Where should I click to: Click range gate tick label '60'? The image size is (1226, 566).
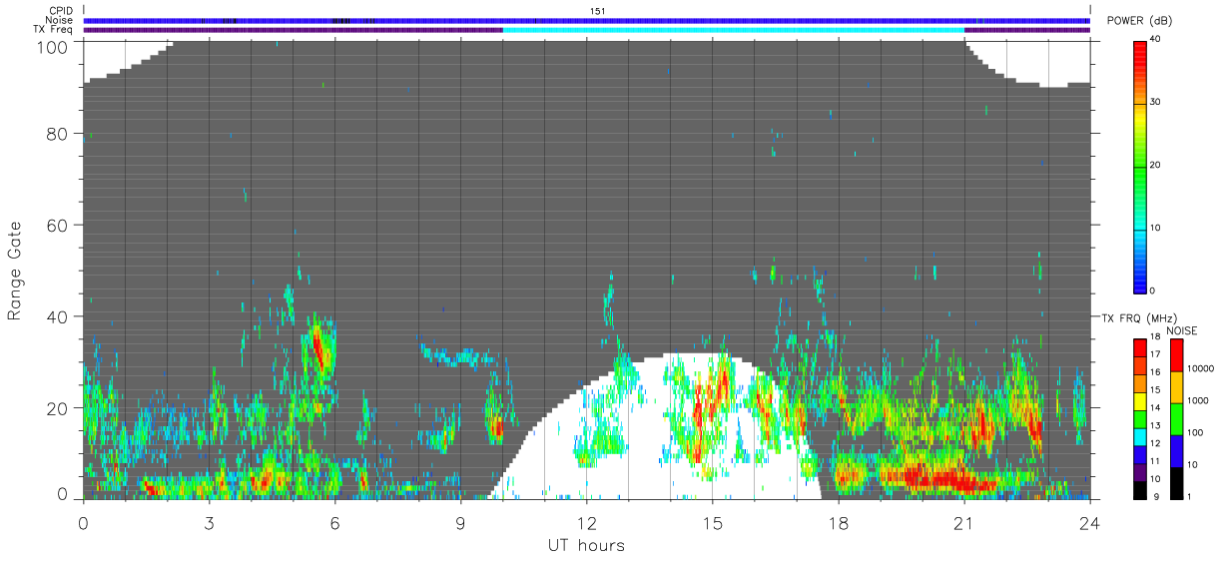tap(59, 226)
